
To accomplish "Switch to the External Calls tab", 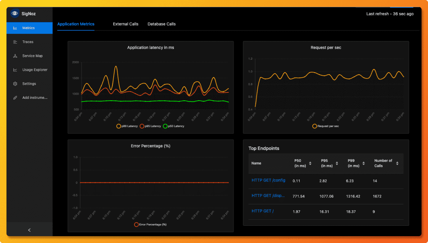I will 125,24.
